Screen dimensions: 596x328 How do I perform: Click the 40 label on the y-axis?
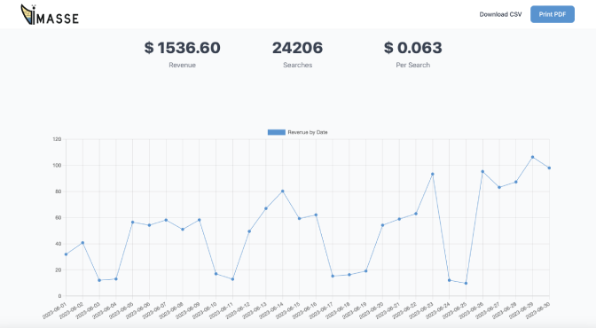point(59,244)
